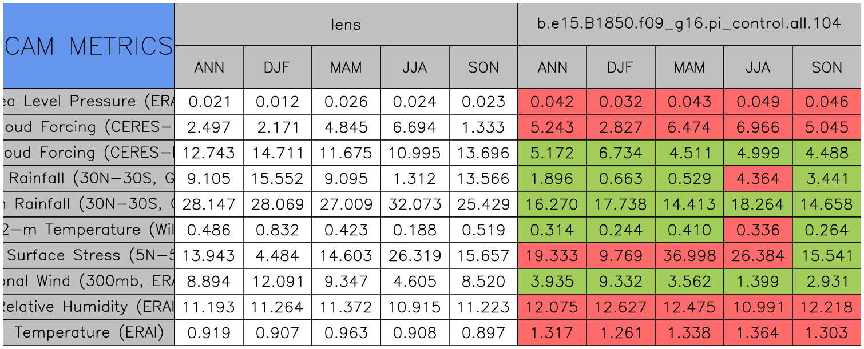Screen dimensions: 864x349
Task: Select the ANN header under lens
Action: 209,67
